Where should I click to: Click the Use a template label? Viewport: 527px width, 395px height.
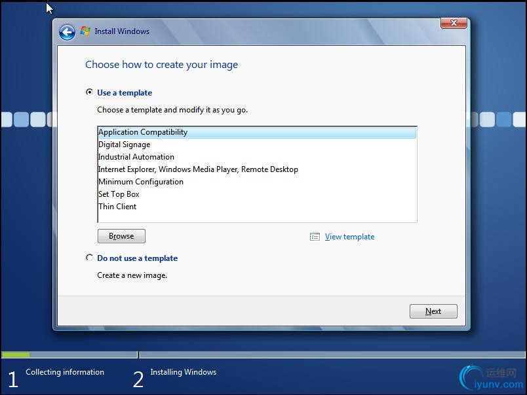point(125,93)
